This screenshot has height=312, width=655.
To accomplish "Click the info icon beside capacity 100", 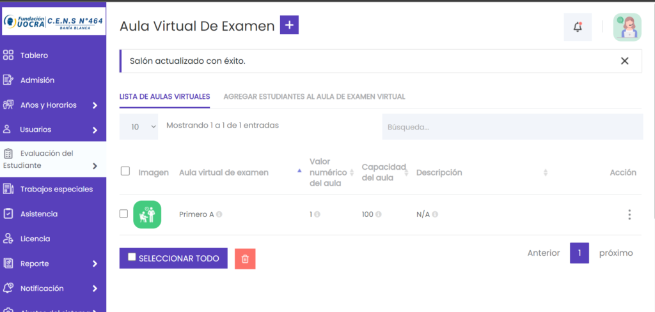I will [379, 214].
